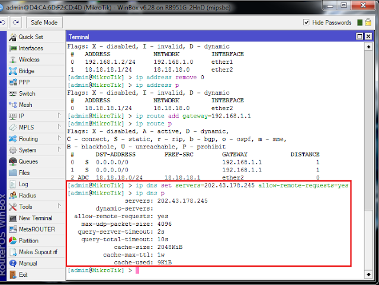Click the Switch icon in sidebar
379x285 pixels.
click(x=12, y=93)
